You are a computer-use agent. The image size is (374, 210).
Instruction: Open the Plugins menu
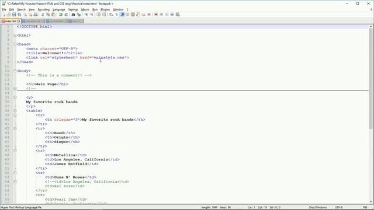coord(105,9)
